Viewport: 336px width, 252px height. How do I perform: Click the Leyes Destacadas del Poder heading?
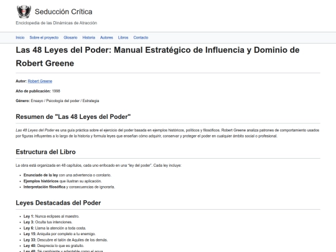58,203
